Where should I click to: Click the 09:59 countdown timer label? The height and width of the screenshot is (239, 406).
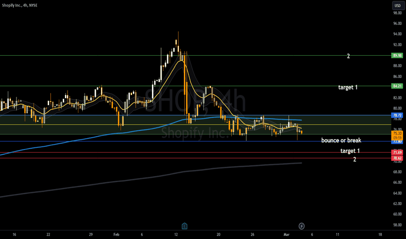click(x=397, y=138)
